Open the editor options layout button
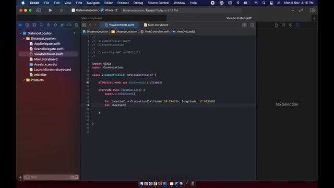This screenshot has height=188, width=334. click(x=244, y=25)
